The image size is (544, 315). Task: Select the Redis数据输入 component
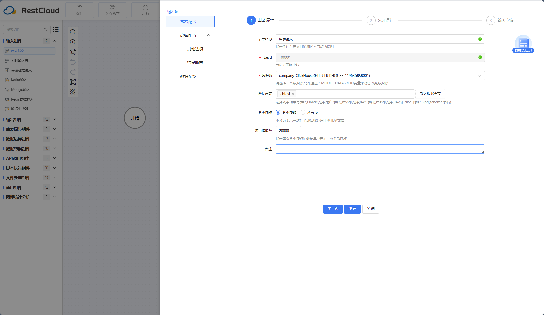point(29,99)
